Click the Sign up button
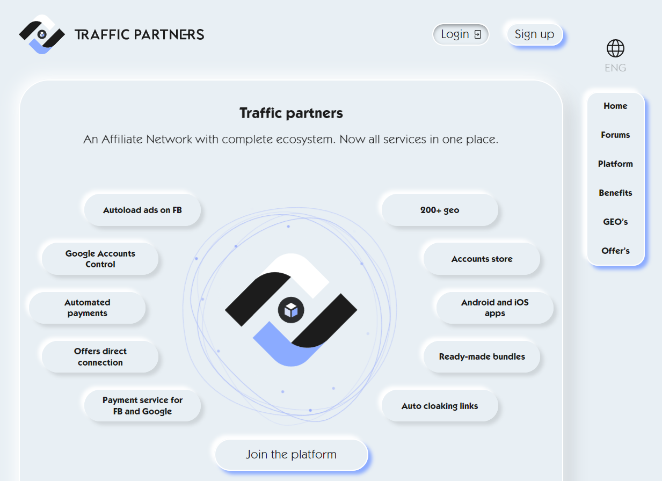 (x=534, y=34)
